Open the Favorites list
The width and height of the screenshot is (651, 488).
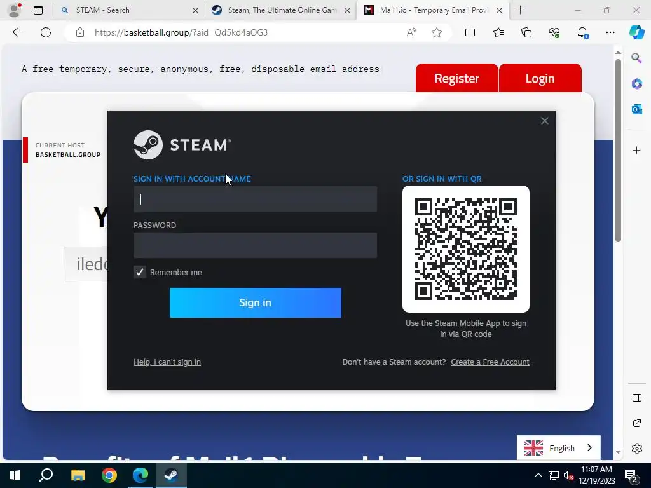pos(498,32)
